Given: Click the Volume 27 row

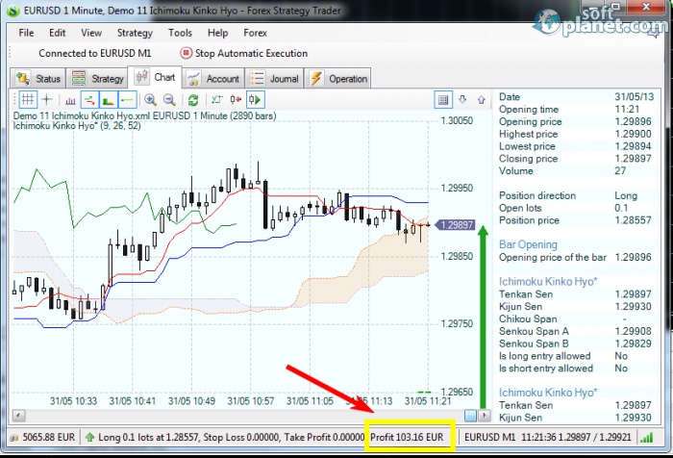Looking at the screenshot, I should point(576,171).
